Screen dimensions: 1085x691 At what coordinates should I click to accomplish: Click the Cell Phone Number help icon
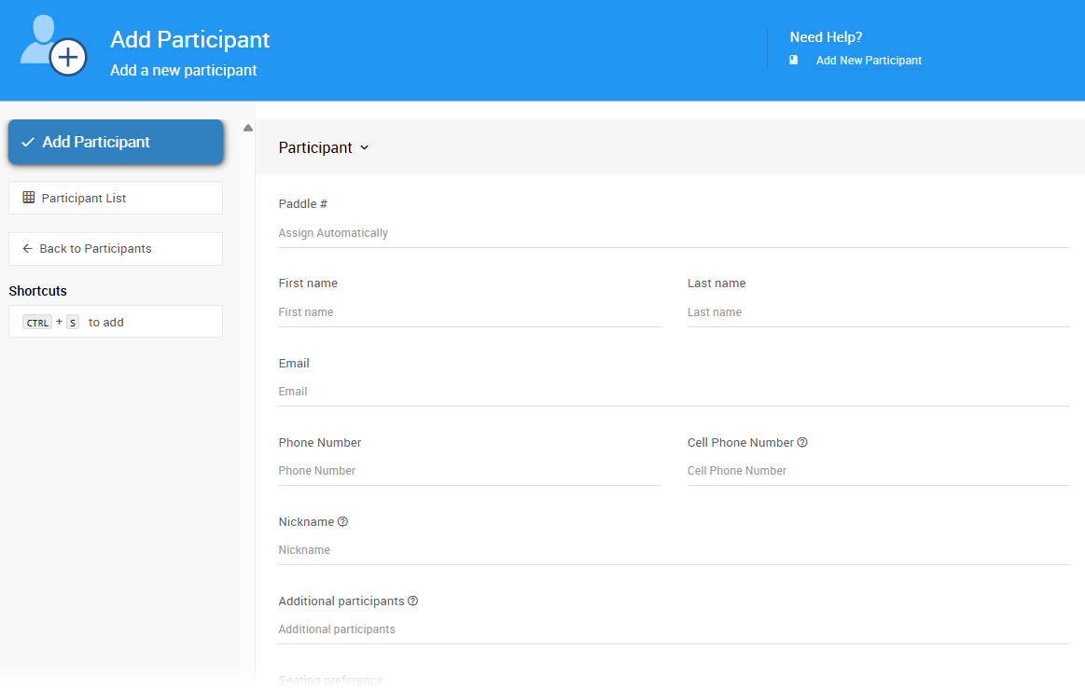[802, 443]
